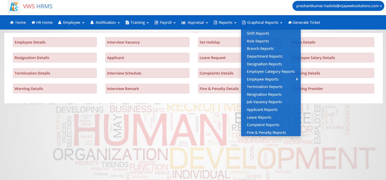This screenshot has width=386, height=180.
Task: Open the Employee dropdown menu
Action: point(71,22)
